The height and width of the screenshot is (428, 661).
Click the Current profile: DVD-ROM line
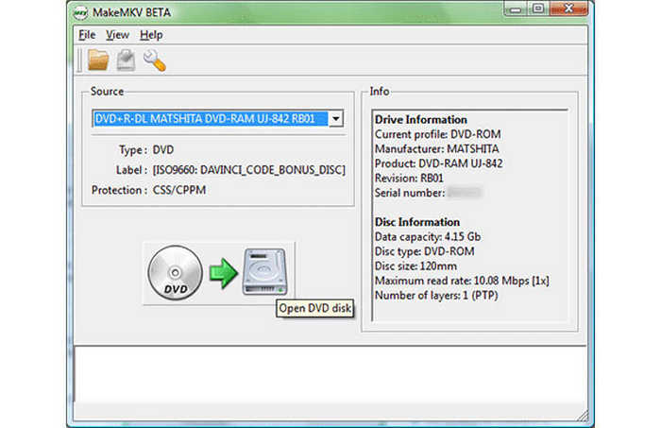pos(437,134)
